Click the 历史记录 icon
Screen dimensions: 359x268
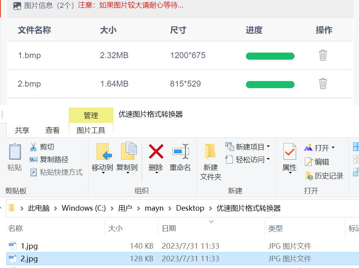[309, 176]
